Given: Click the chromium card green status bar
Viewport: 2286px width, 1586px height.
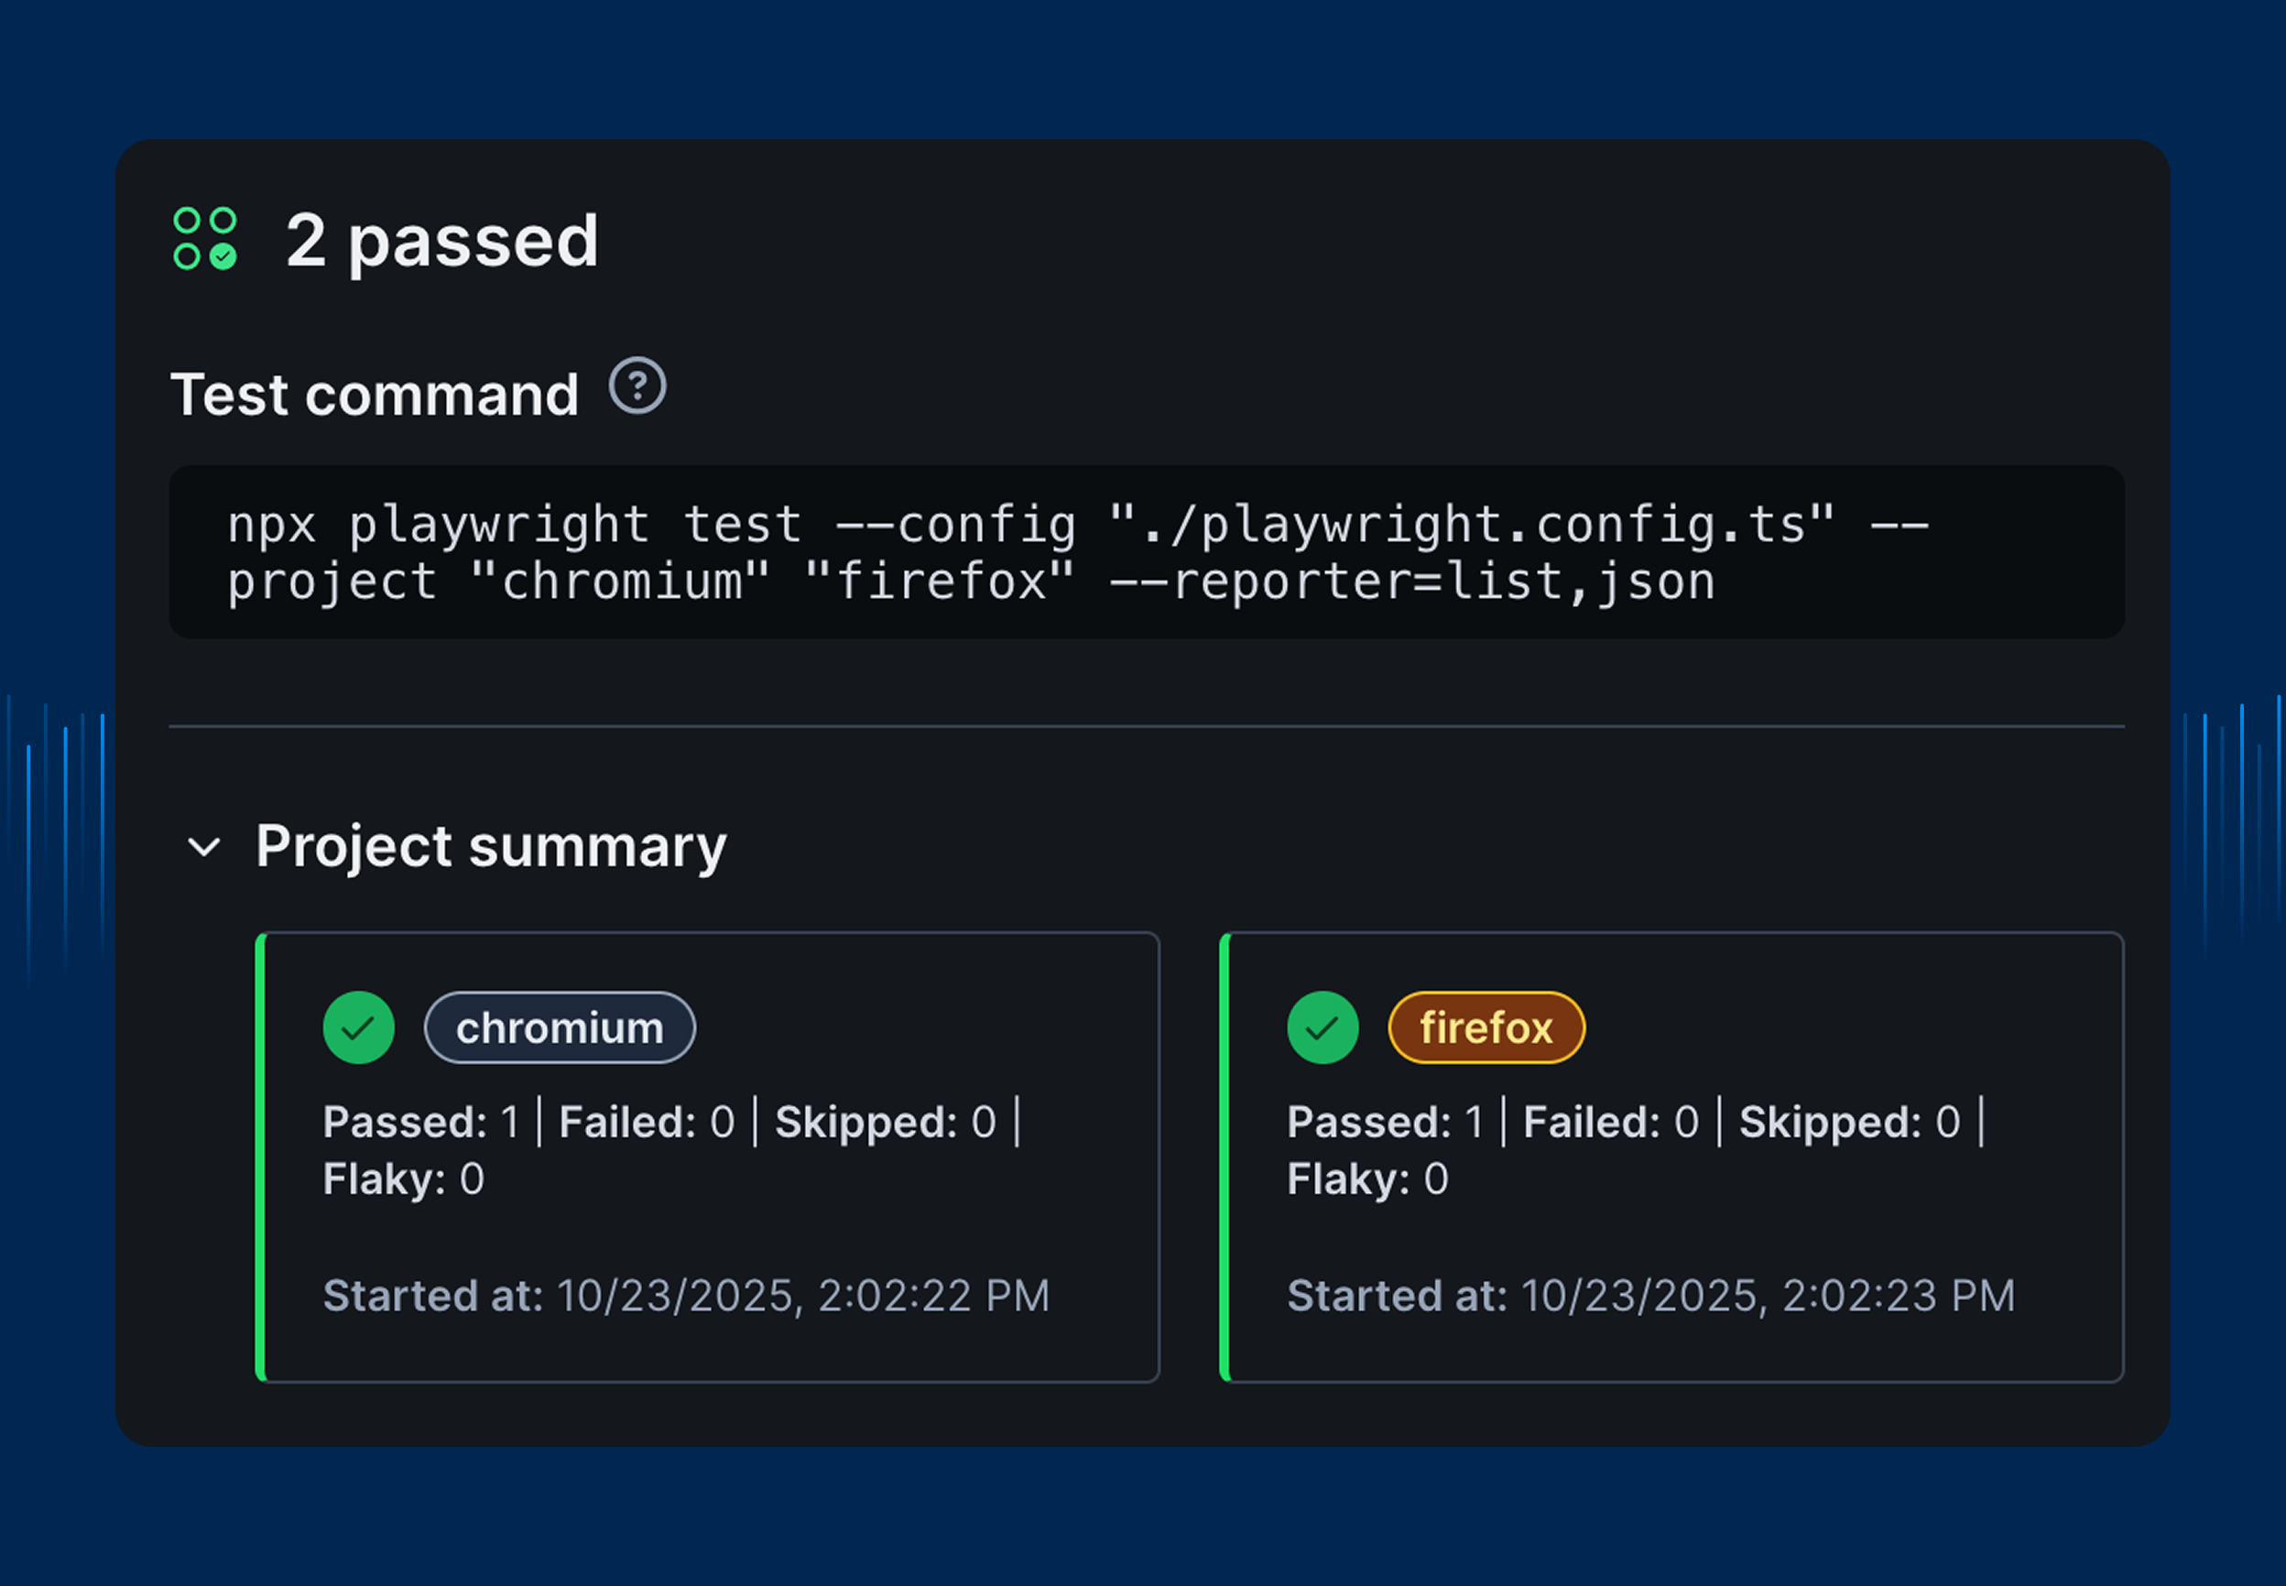Looking at the screenshot, I should coord(260,1157).
